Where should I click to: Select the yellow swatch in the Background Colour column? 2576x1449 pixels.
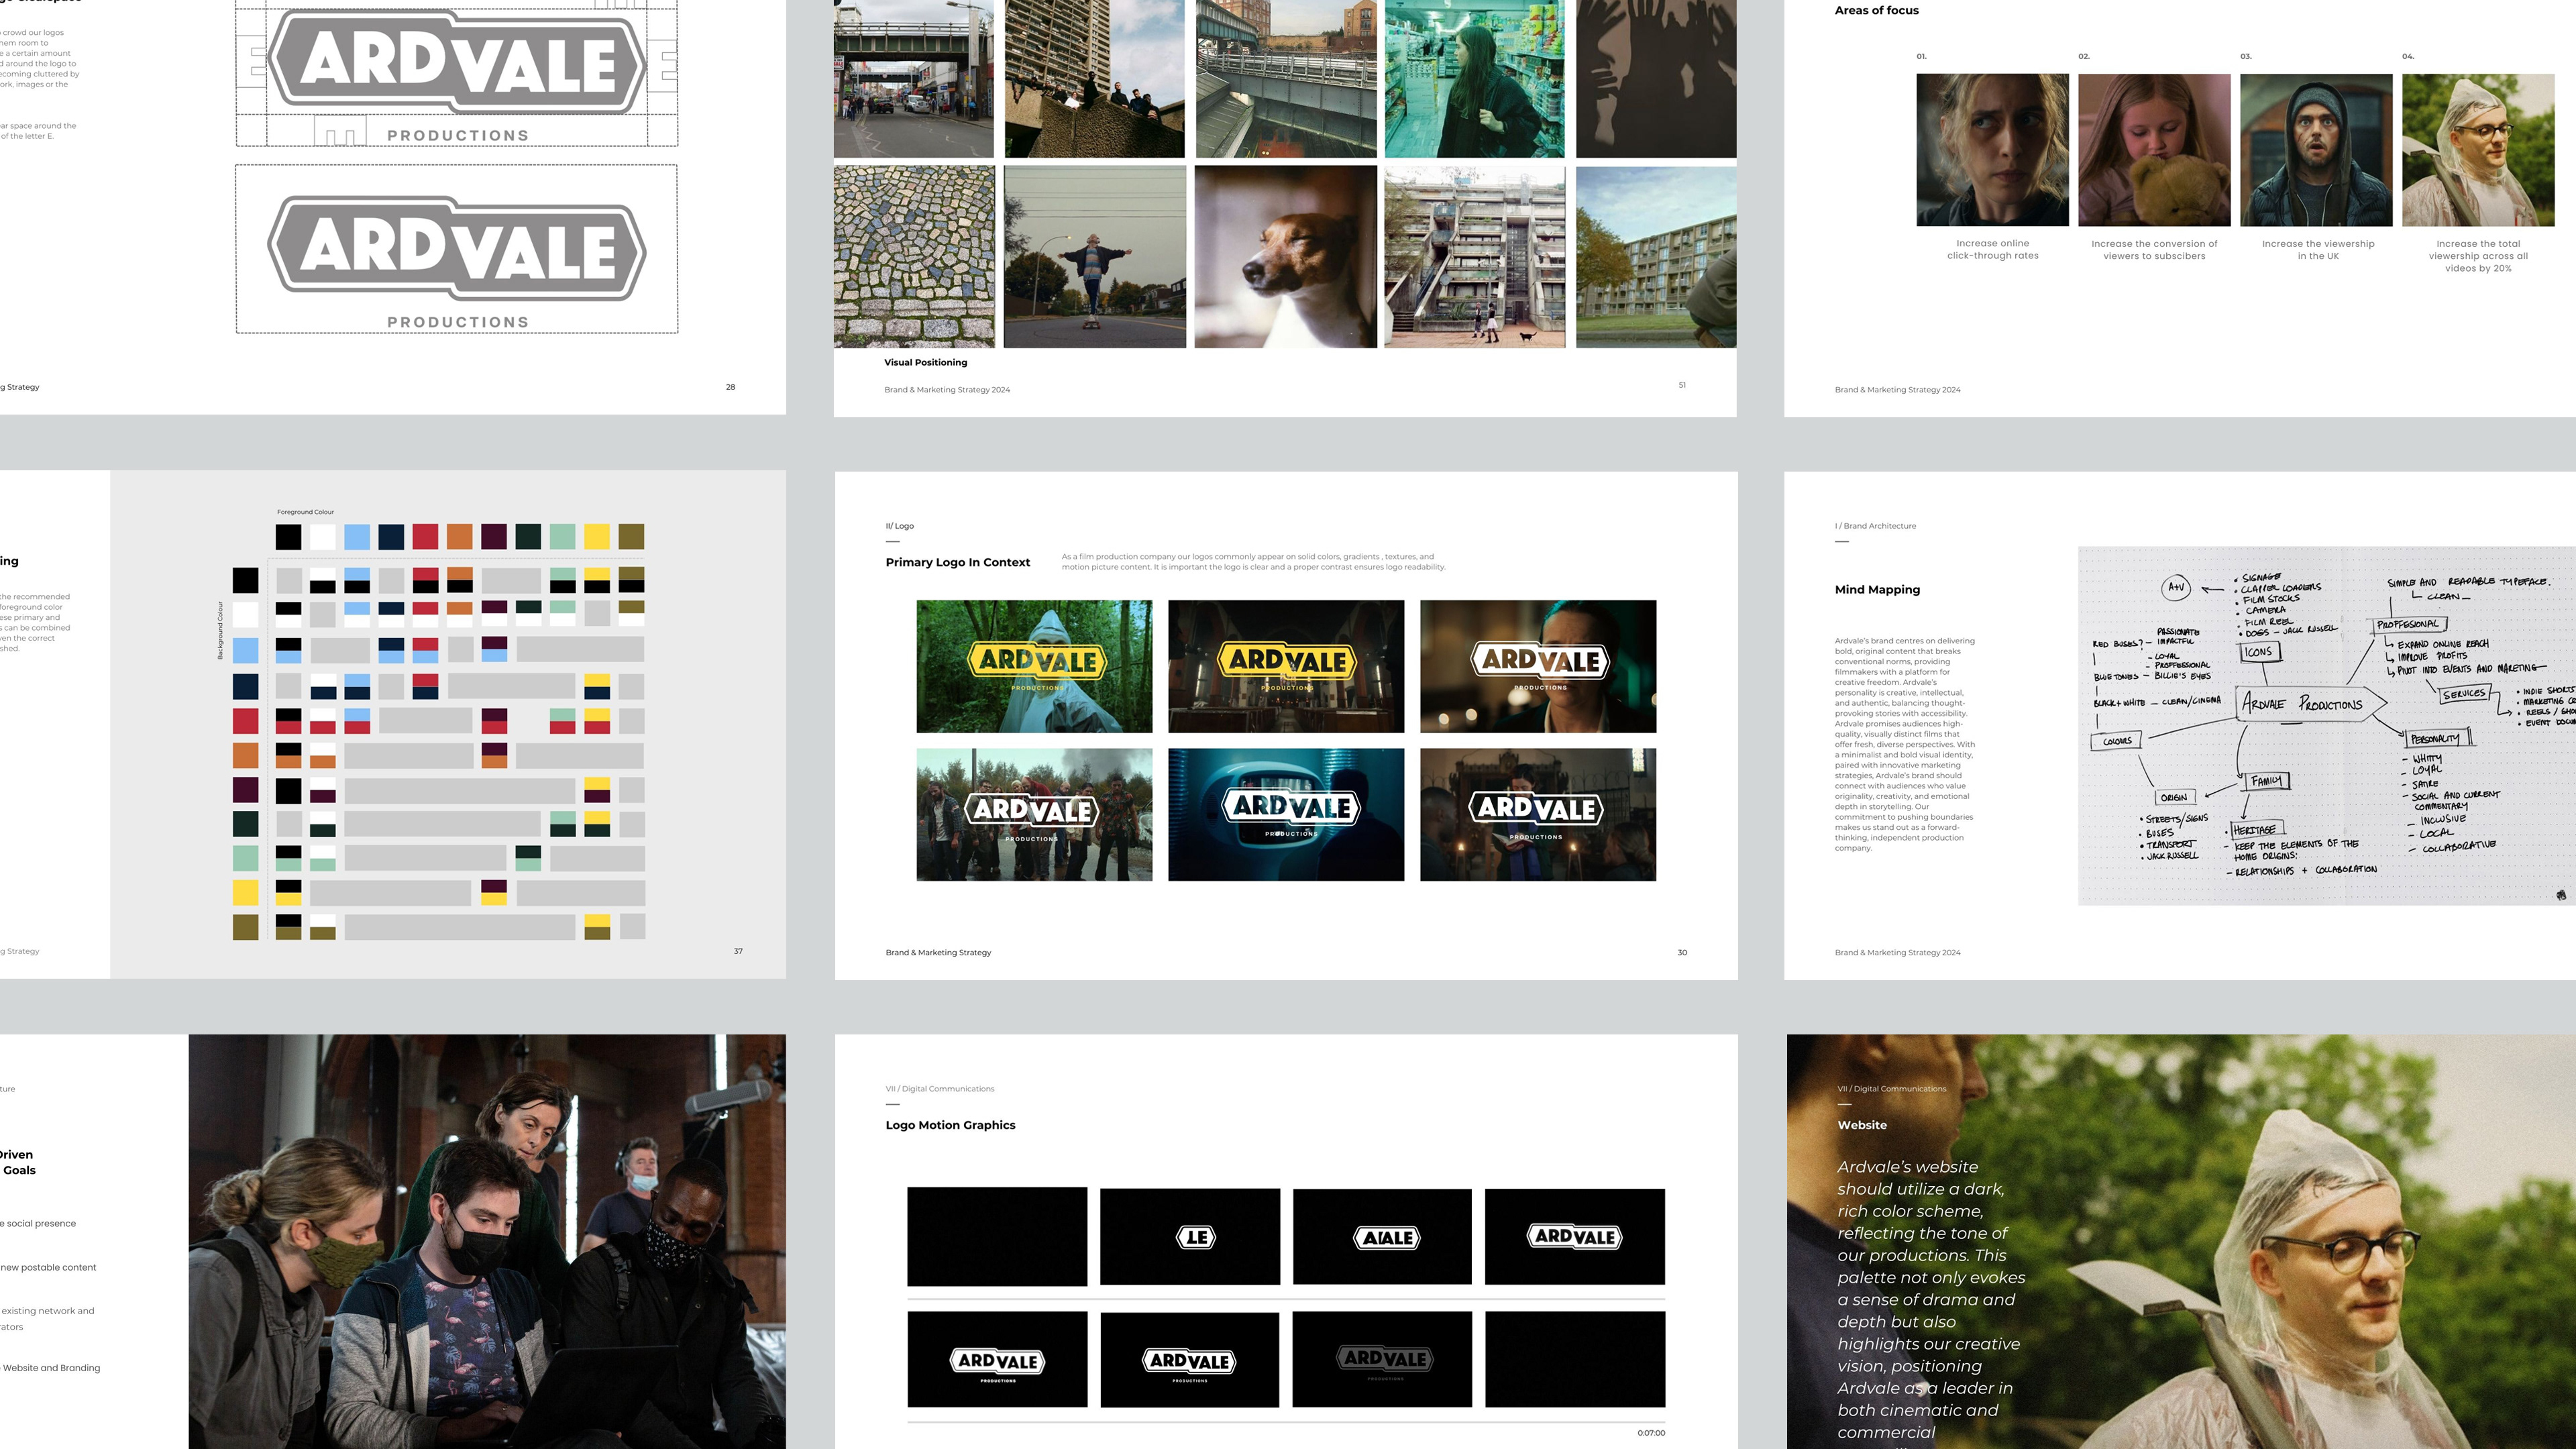[245, 892]
